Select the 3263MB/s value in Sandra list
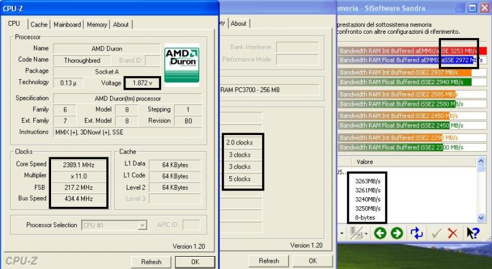This screenshot has height=269, width=492. 368,181
